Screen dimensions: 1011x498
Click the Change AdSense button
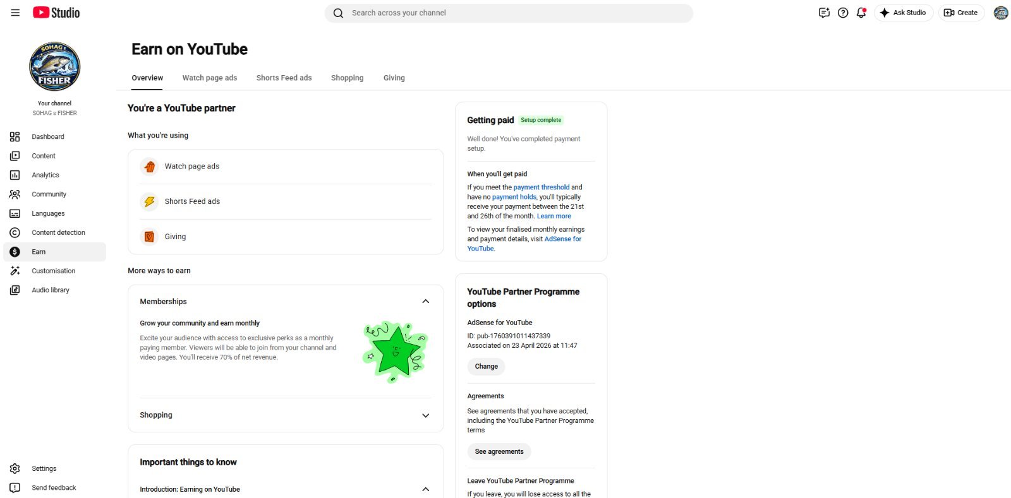coord(487,367)
